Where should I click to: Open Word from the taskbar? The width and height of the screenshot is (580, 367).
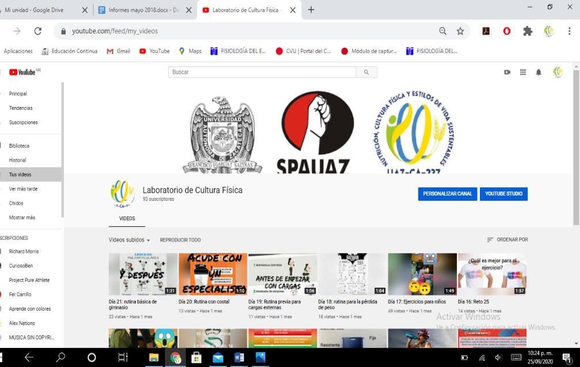point(239,357)
